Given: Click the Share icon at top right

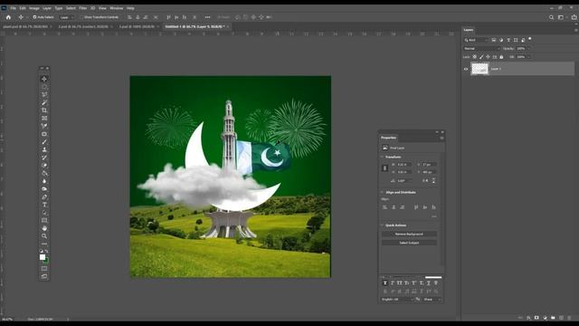Looking at the screenshot, I should point(574,17).
